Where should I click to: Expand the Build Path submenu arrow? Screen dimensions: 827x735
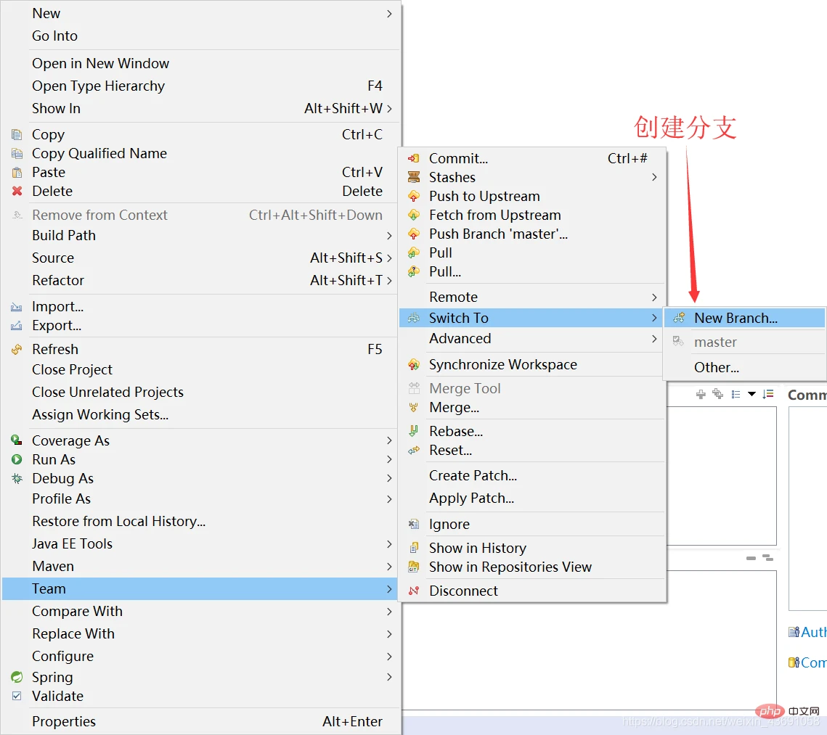(x=389, y=236)
